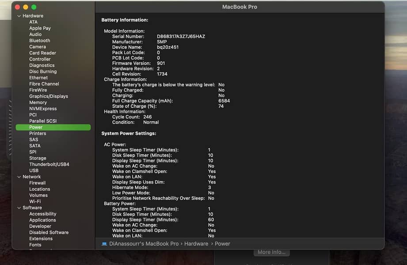This screenshot has width=407, height=265.
Task: Click the Charge Information section label
Action: [x=126, y=80]
